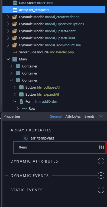Expand the Row node under frm_addOrder

pyautogui.click(x=18, y=109)
